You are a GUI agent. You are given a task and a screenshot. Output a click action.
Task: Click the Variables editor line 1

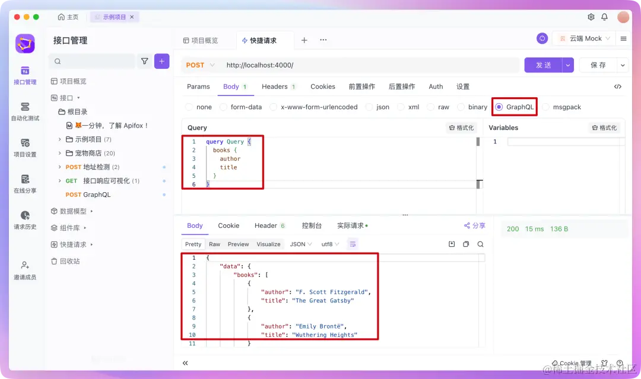[x=566, y=142]
